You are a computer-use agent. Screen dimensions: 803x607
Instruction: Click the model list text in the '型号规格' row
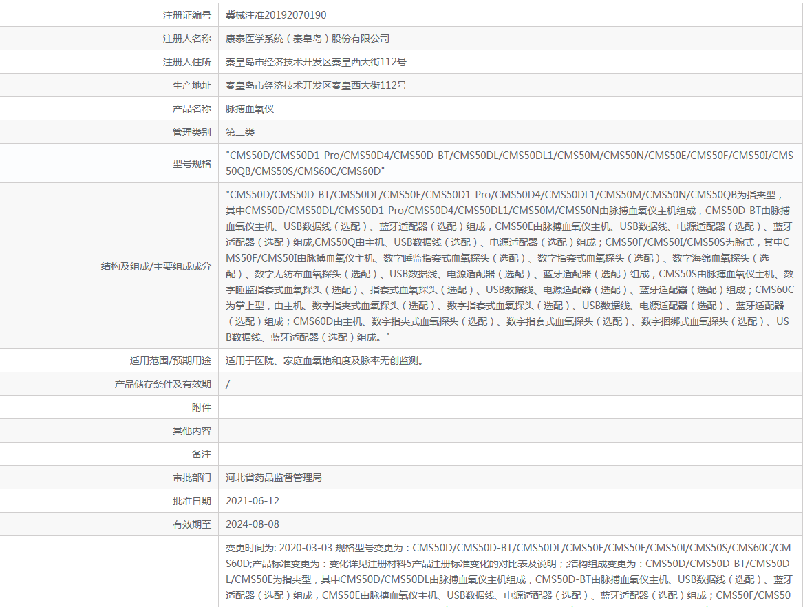coord(510,163)
